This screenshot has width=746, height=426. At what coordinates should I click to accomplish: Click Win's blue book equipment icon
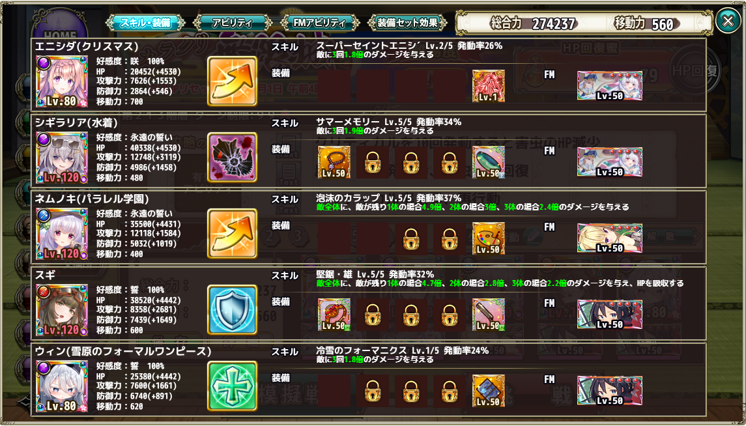coord(489,391)
